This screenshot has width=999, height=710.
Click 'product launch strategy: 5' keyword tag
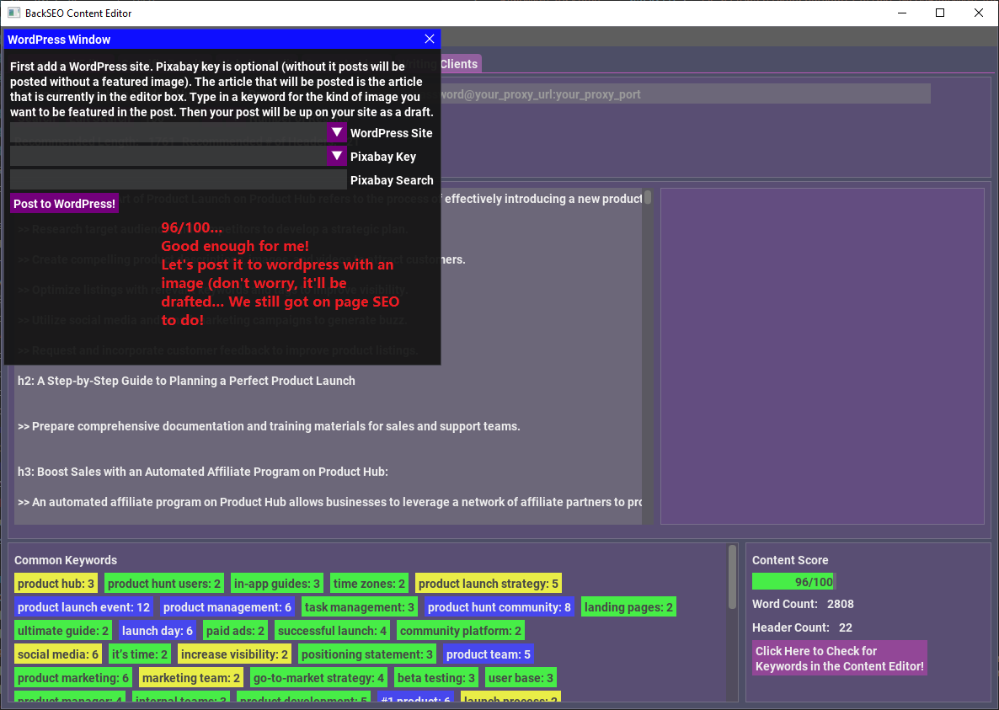pos(489,584)
